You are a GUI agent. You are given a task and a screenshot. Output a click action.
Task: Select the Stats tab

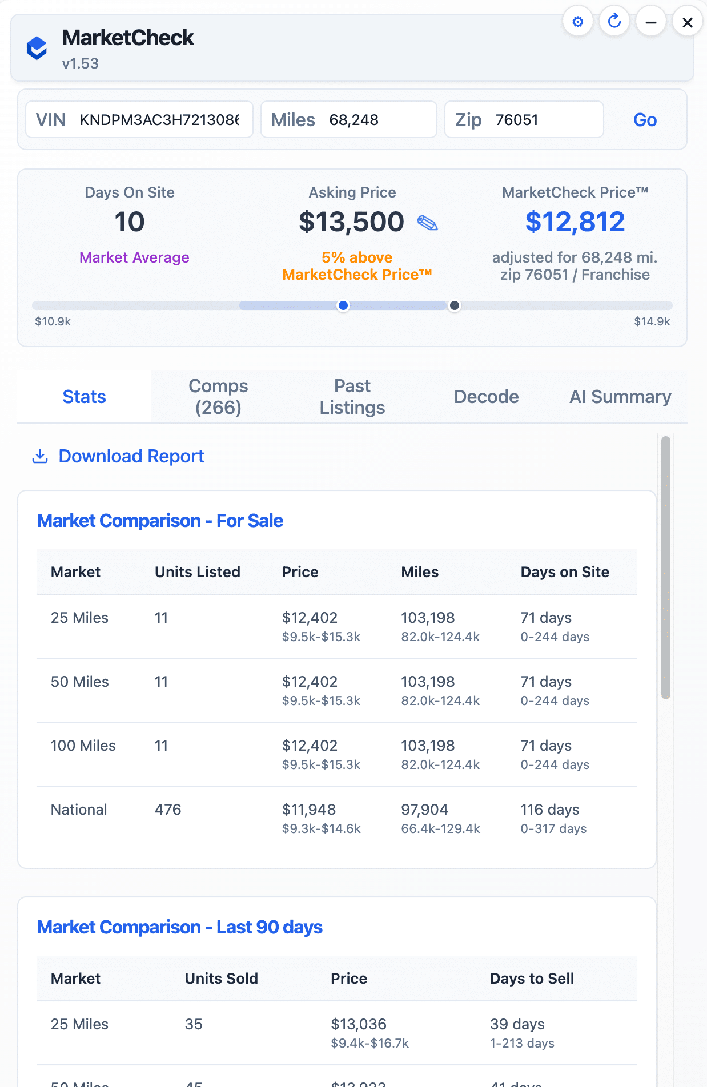(x=85, y=397)
